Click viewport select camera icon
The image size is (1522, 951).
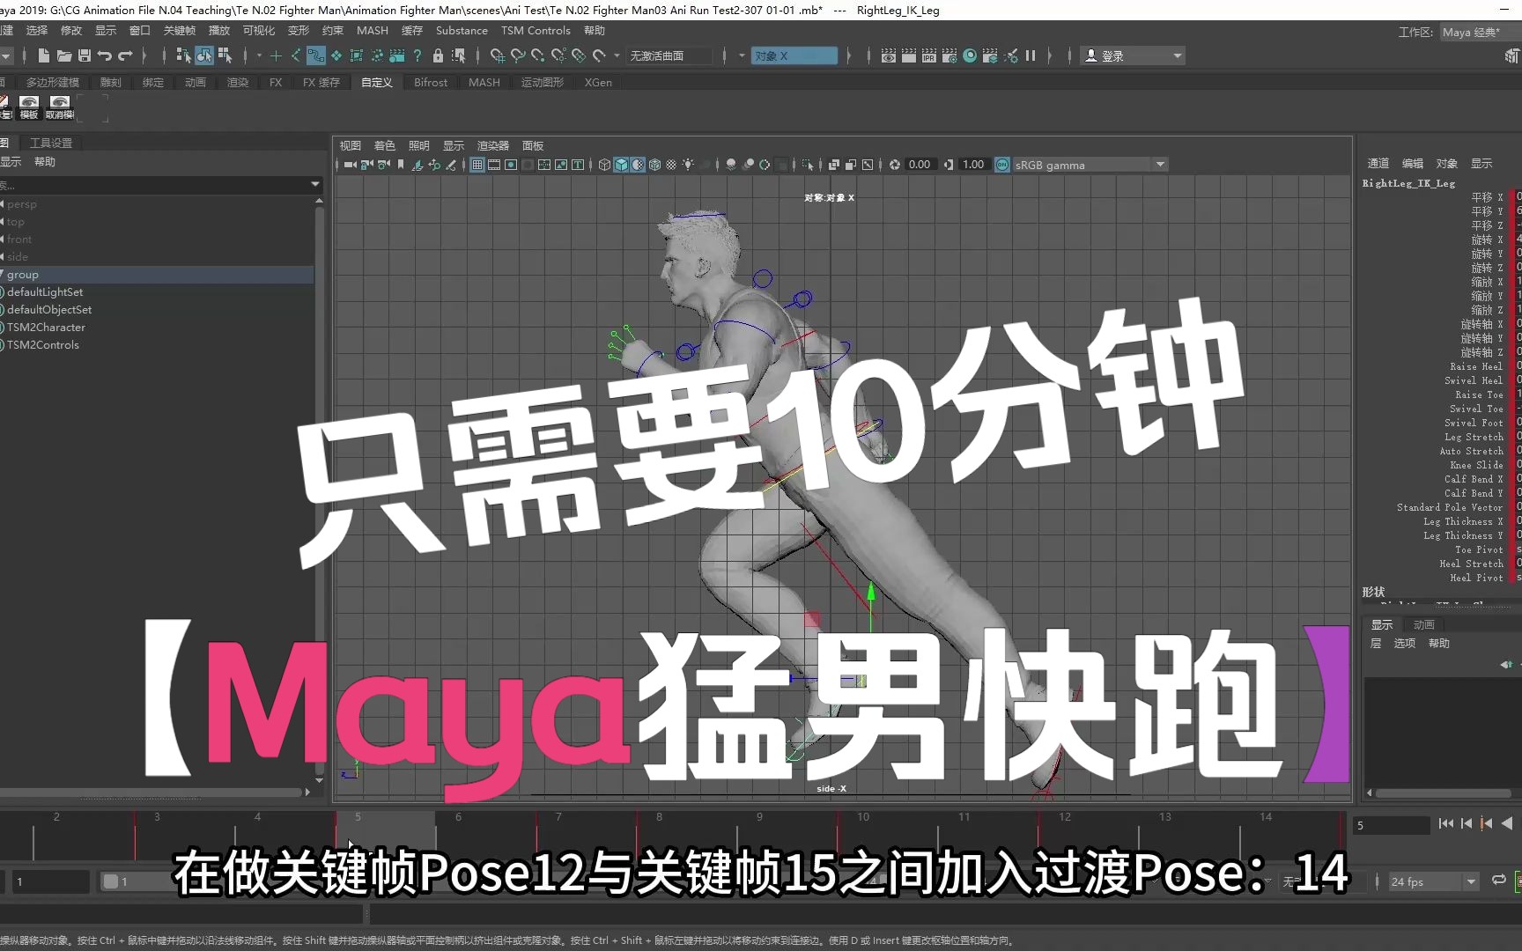click(x=351, y=165)
